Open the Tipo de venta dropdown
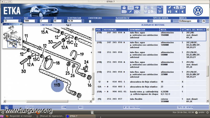210x118 pixels. (x=172, y=21)
